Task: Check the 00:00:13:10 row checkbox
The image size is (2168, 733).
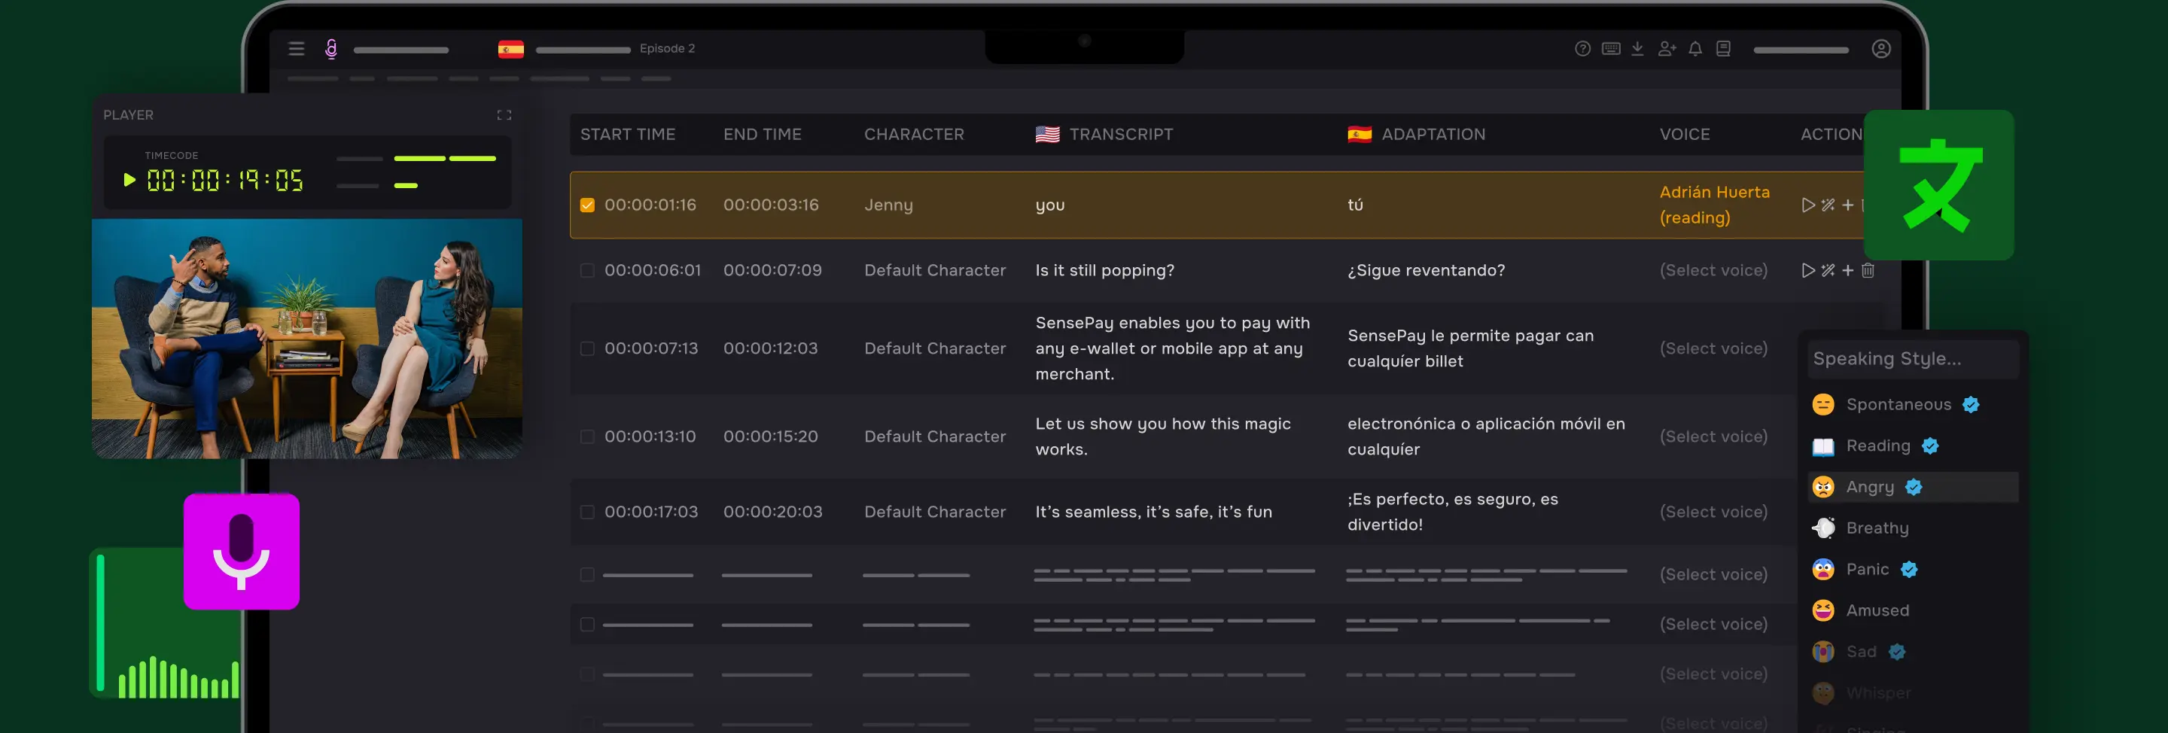Action: (x=587, y=436)
